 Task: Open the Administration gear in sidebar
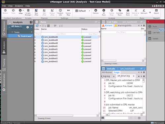(x=4, y=90)
